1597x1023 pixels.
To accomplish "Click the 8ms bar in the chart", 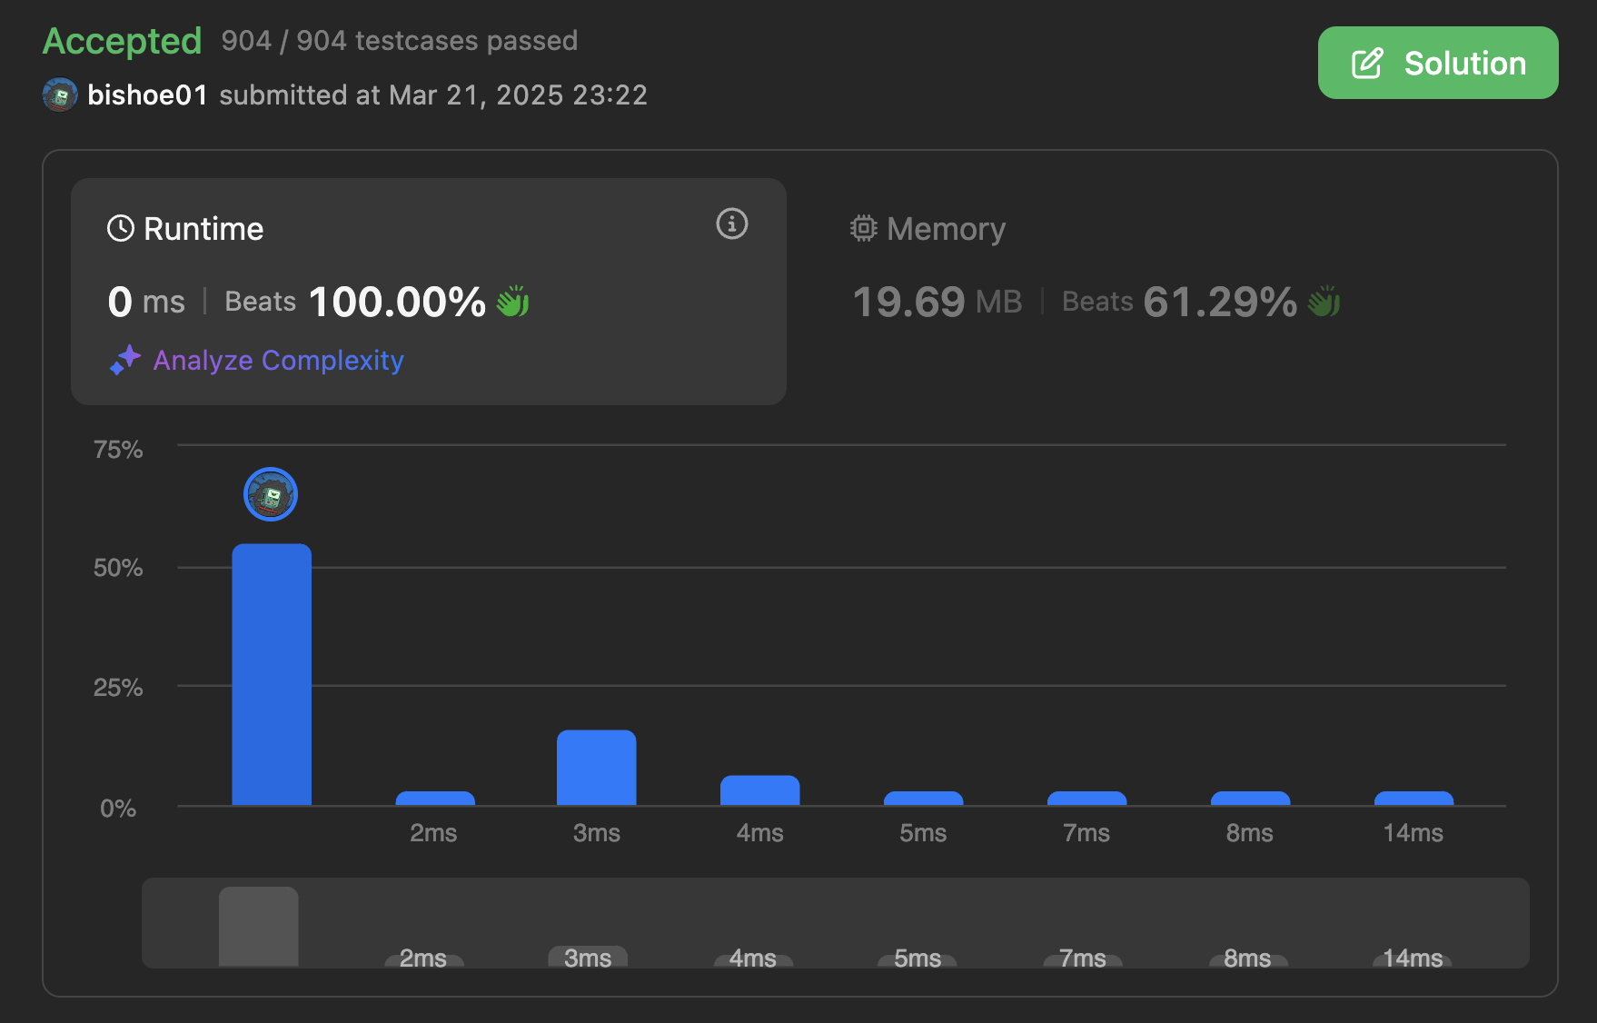I will click(x=1251, y=799).
